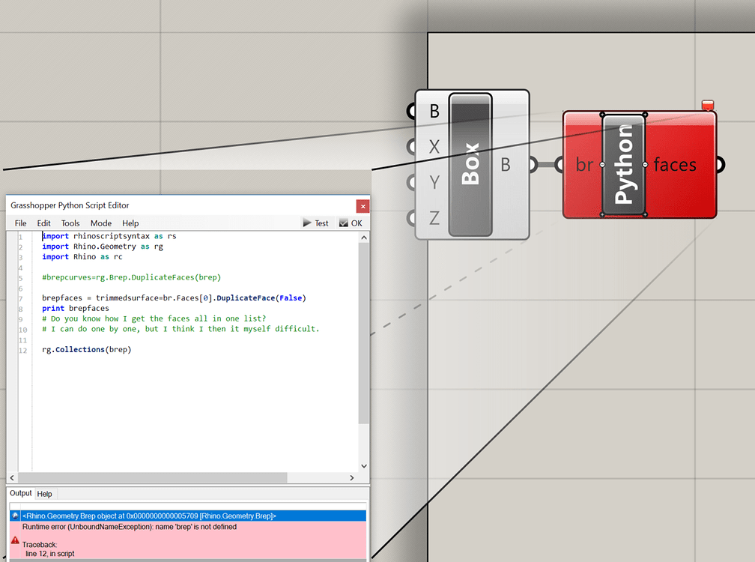
Task: Click the red warning icon beside Traceback
Action: (16, 540)
